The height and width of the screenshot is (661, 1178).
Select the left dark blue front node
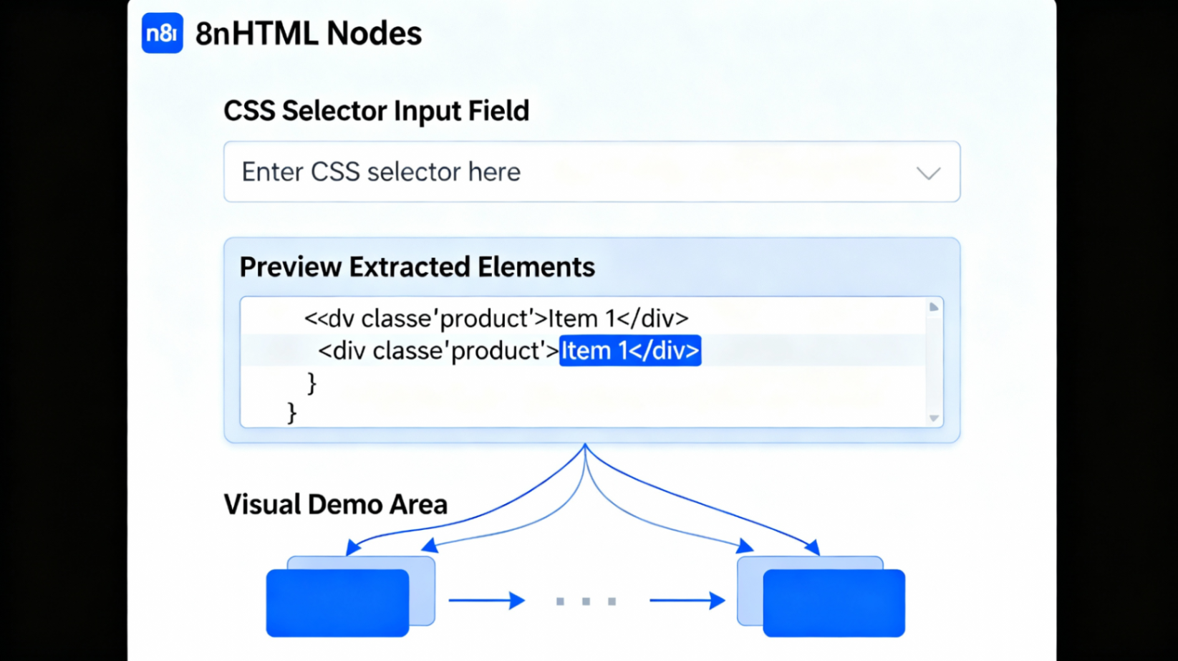coord(337,603)
